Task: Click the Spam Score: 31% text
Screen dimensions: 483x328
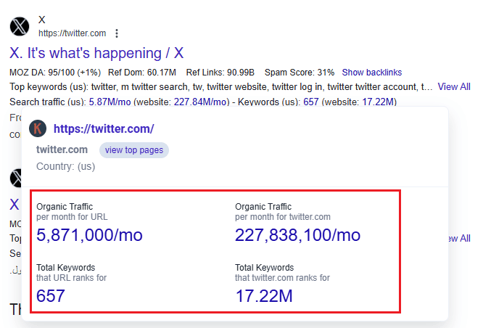Action: (300, 73)
